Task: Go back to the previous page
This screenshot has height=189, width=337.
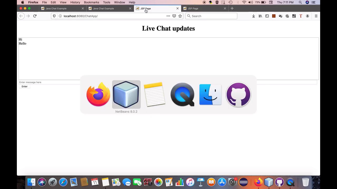Action: [21, 16]
